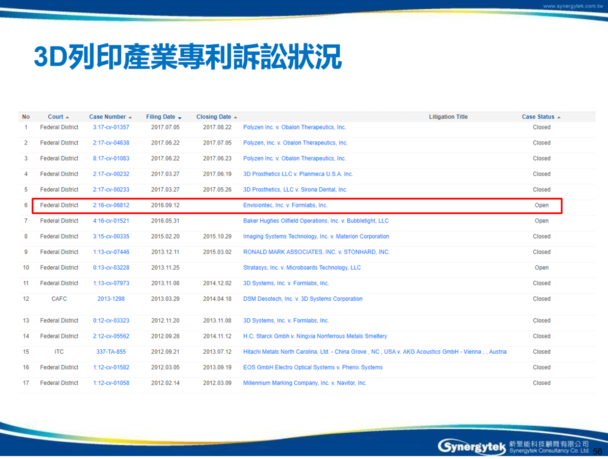Select the closing date 2012.03.09
This screenshot has width=608, height=459.
(217, 383)
